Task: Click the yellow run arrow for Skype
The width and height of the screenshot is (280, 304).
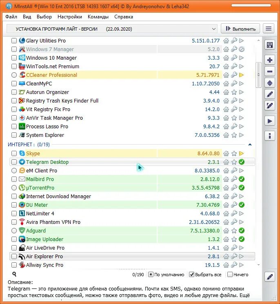Action: [x=241, y=154]
